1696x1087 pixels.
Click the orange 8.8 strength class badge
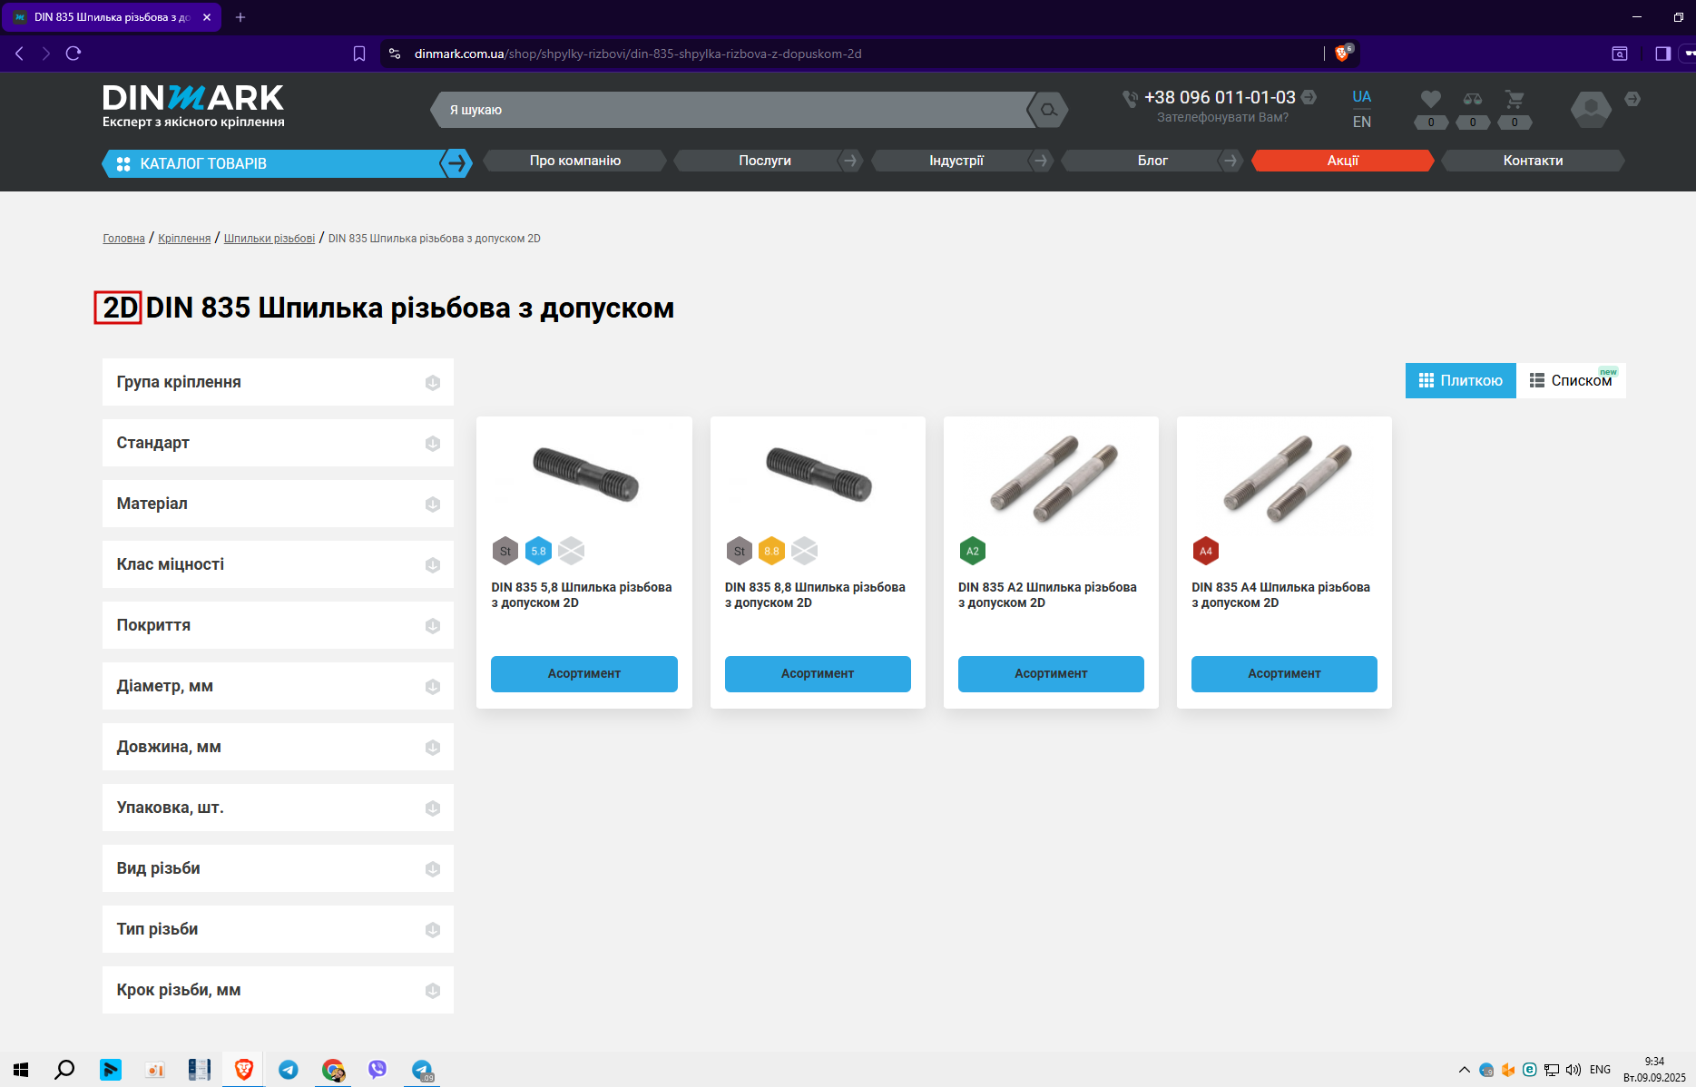[x=771, y=551]
